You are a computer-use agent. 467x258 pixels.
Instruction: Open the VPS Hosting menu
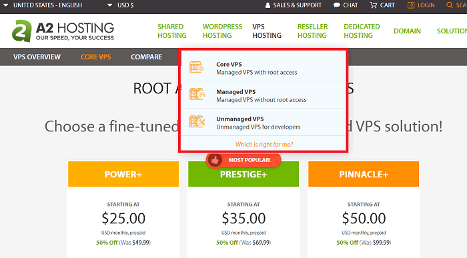267,31
